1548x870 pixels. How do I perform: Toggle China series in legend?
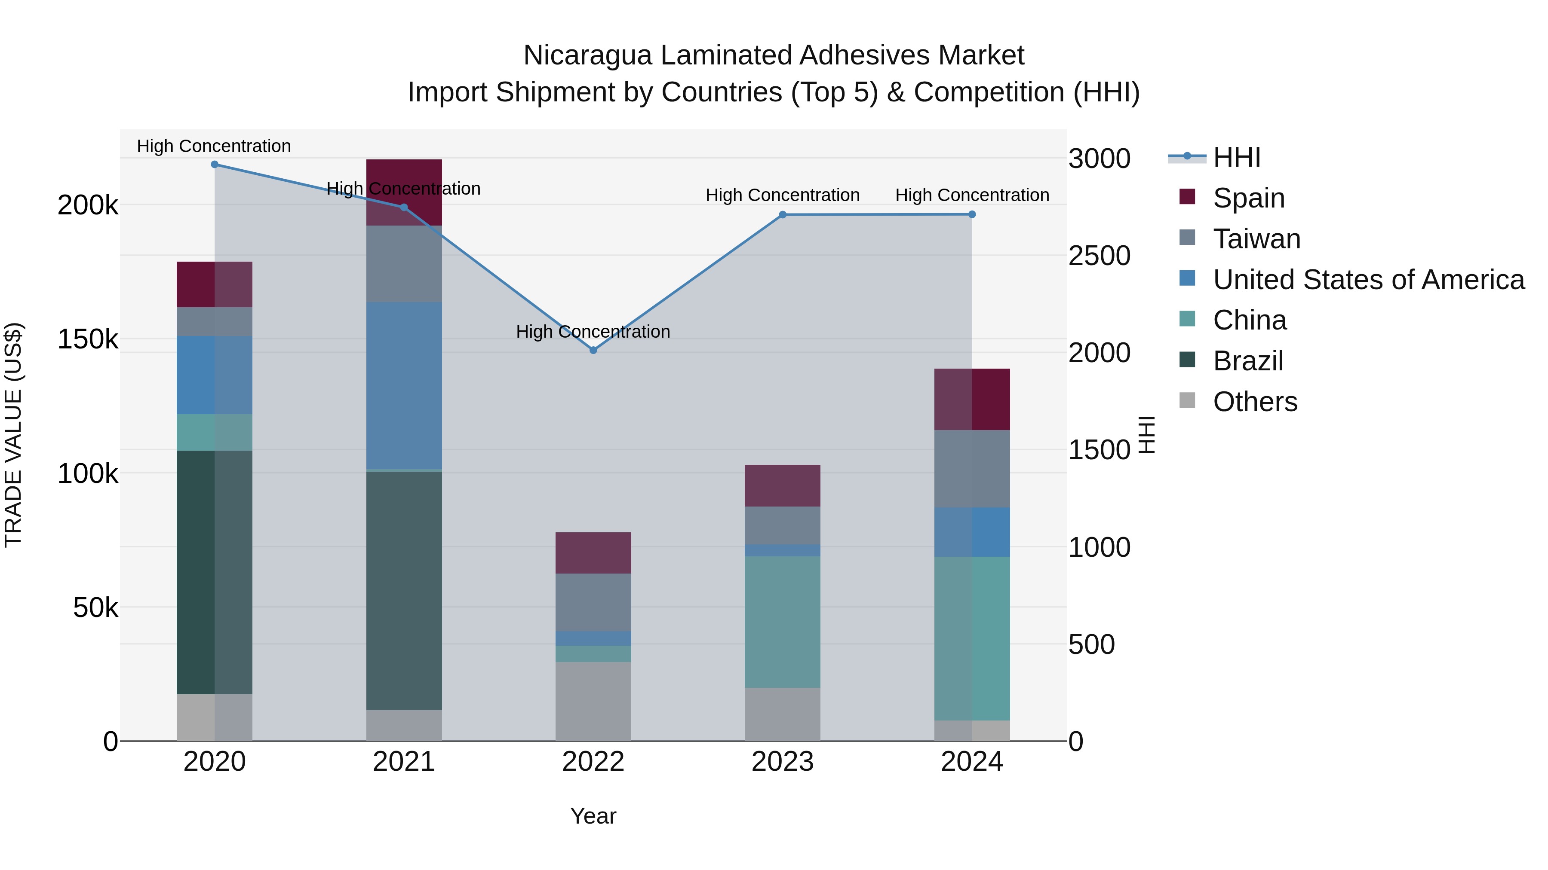1232,320
